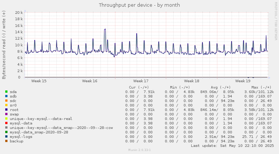Viewport: 279px width, 154px height.
Task: Click the Week 17 axis label
Action: click(x=141, y=81)
